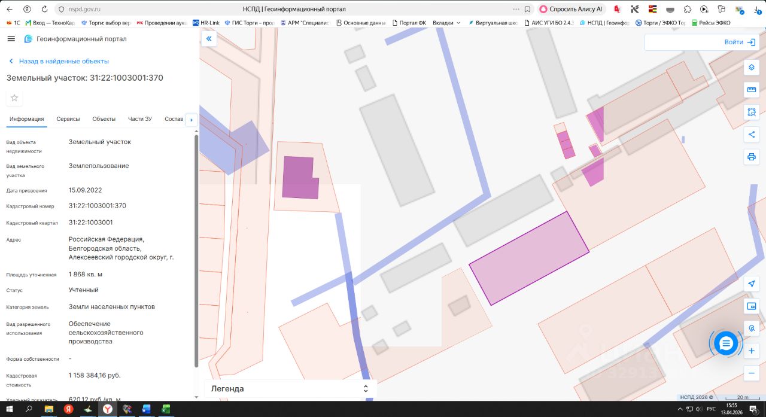
Task: Add the parcel to favorites with the star
Action: 14,98
